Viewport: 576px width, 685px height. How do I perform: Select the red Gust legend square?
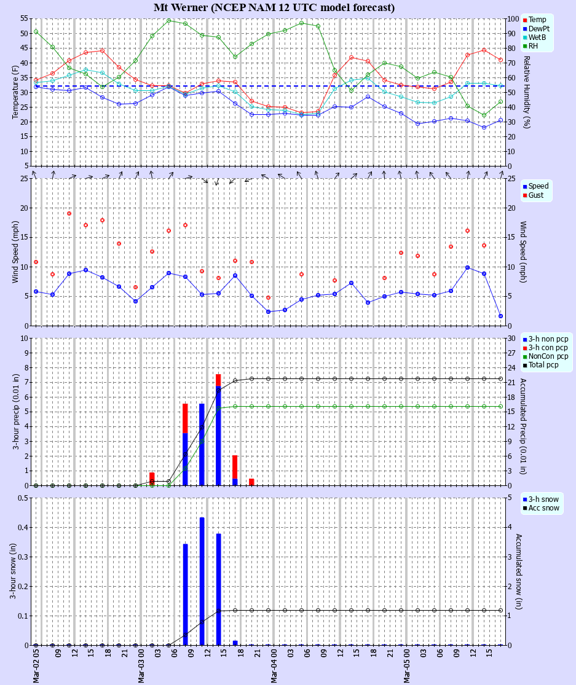pyautogui.click(x=525, y=196)
